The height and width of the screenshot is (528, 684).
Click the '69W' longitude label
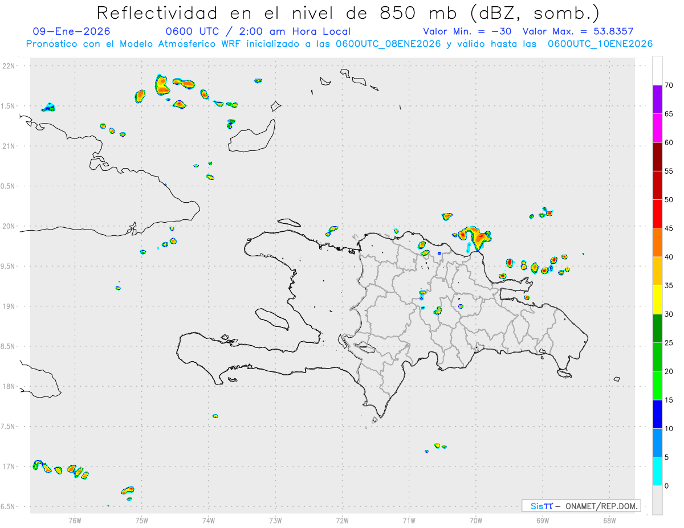coord(543,520)
